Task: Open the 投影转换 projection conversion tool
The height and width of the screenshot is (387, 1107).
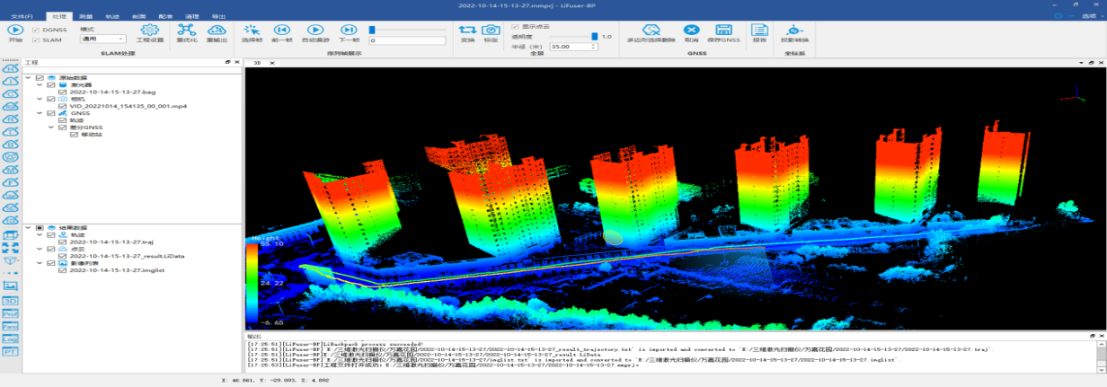Action: pos(794,31)
